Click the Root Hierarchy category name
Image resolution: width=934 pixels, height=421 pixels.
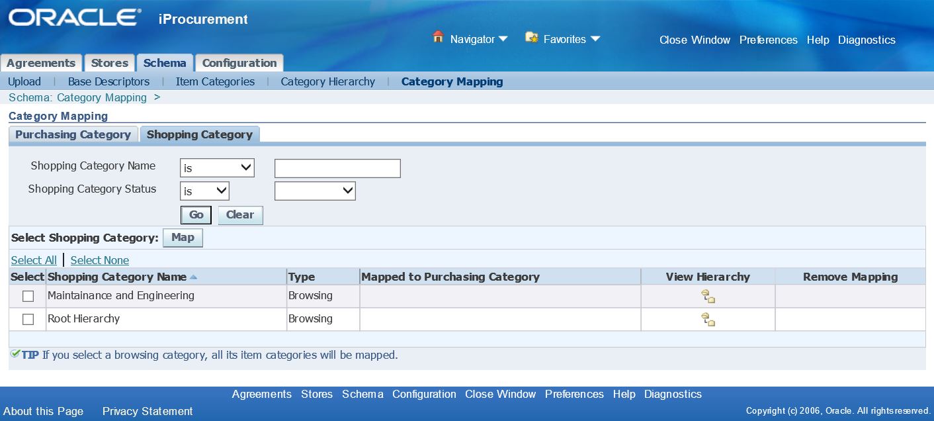click(x=84, y=318)
